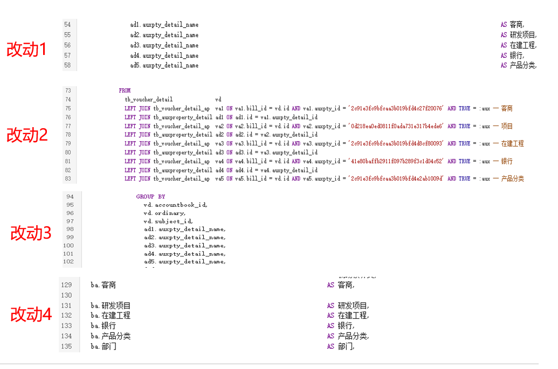Click the "LEFT JOIN" keywords on line 75

pyautogui.click(x=137, y=108)
